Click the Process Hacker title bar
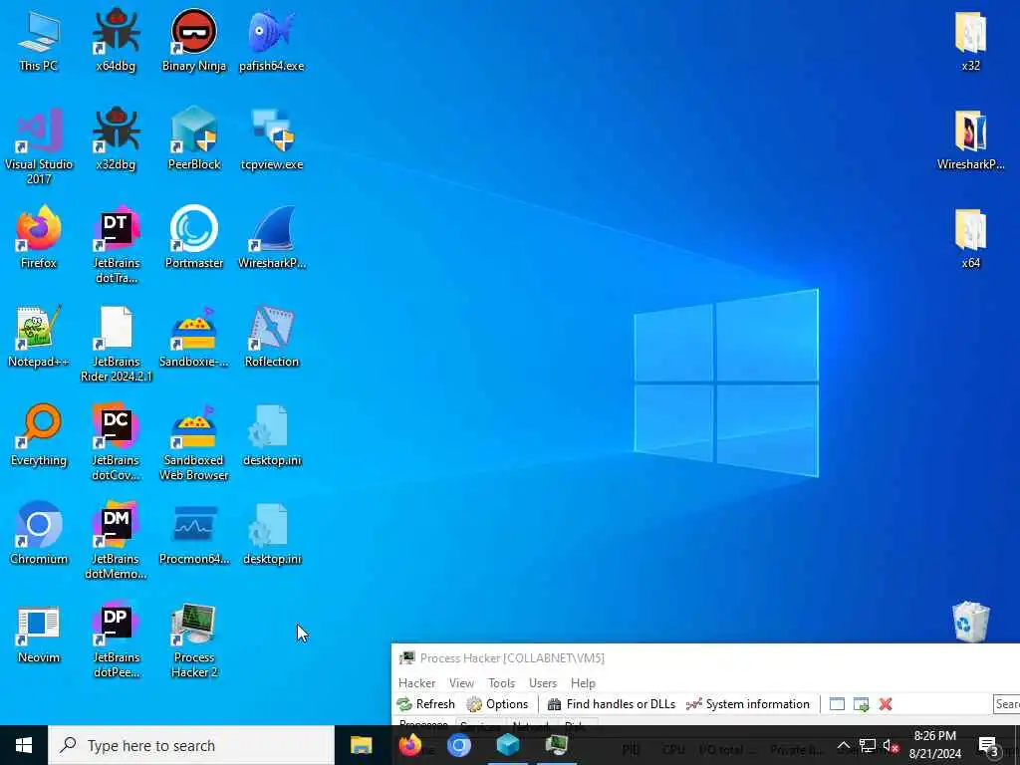 (705, 657)
